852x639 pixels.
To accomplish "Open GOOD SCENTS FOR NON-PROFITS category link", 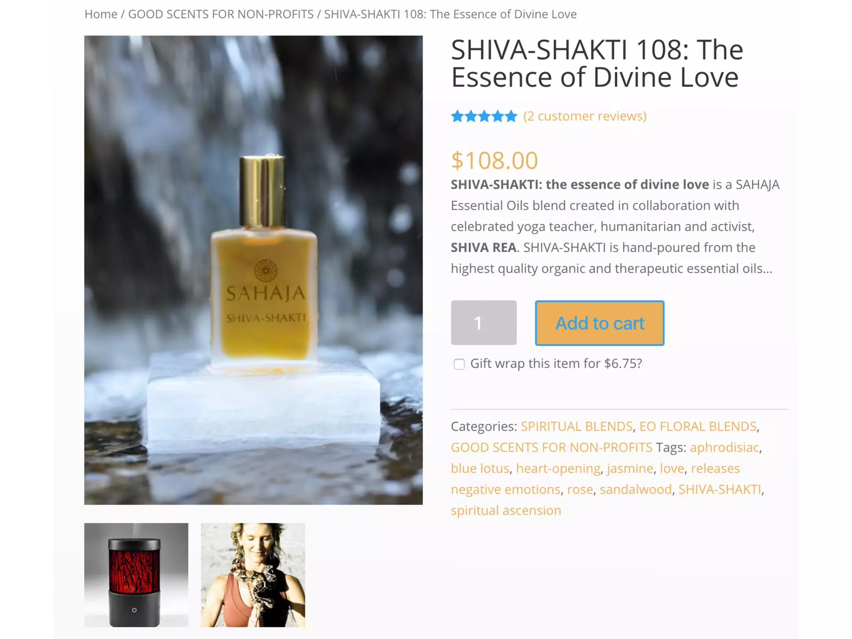I will coord(551,447).
